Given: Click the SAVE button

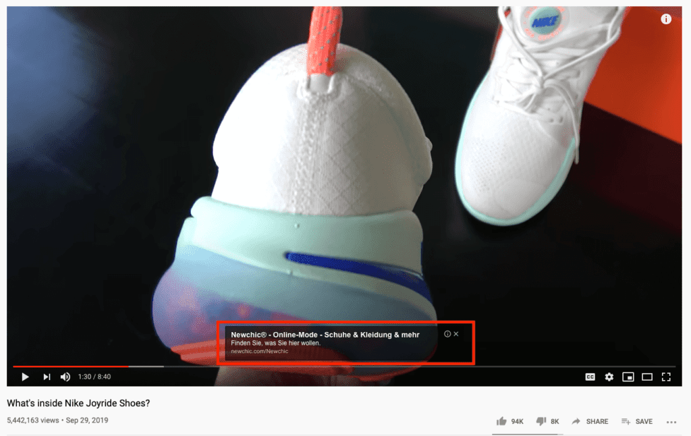Looking at the screenshot, I should (636, 420).
